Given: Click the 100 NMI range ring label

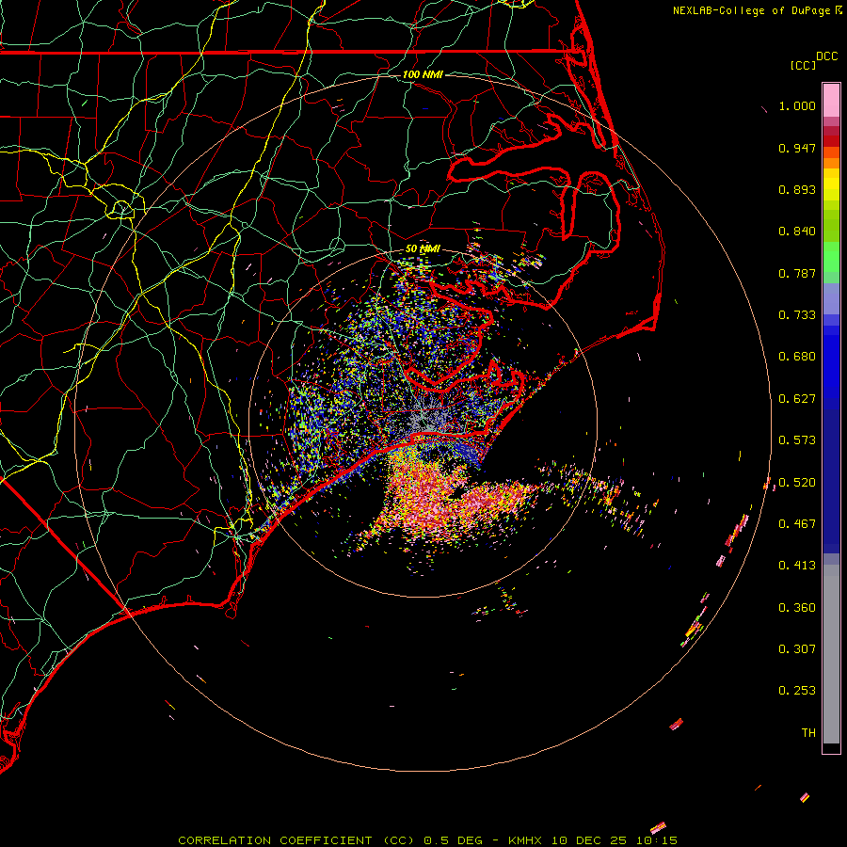Looking at the screenshot, I should 423,74.
